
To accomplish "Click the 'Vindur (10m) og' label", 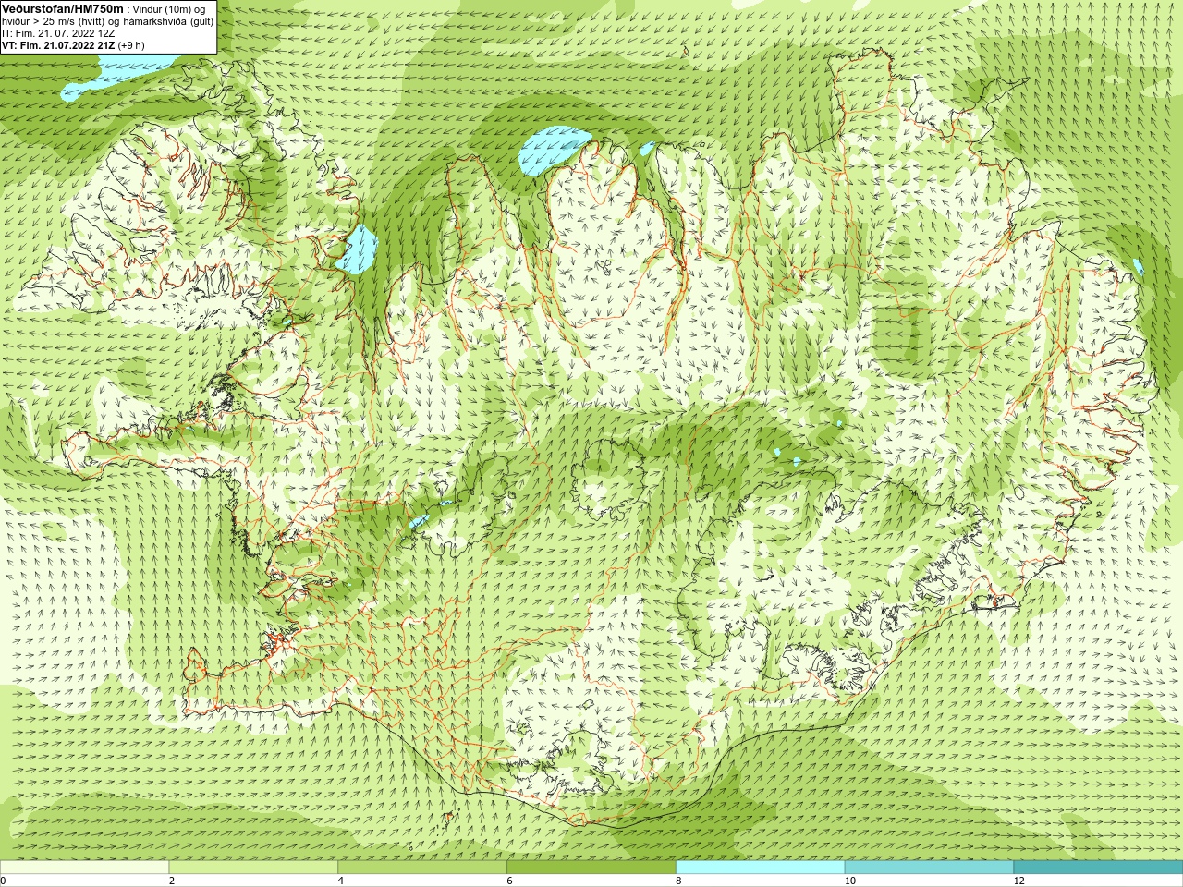I will tap(169, 9).
